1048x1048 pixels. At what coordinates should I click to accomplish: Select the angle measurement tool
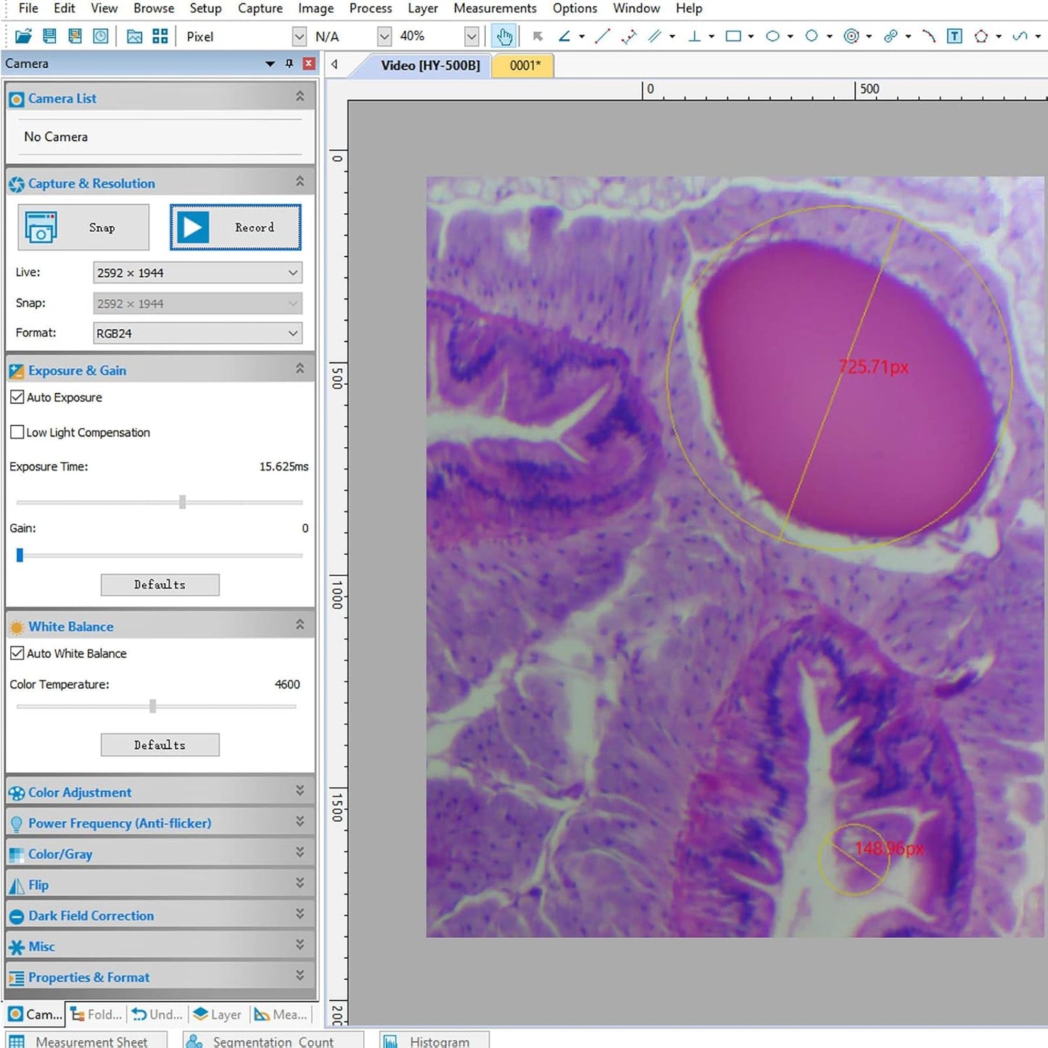[564, 36]
